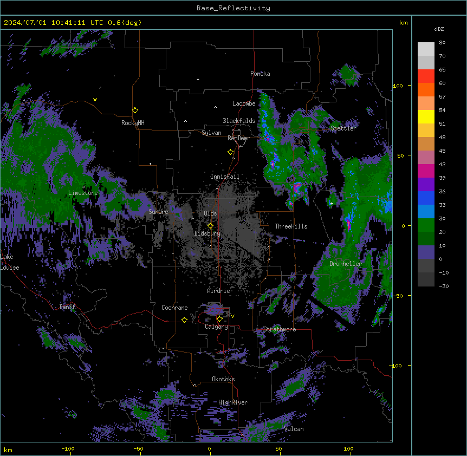Click the Strathmore town label
Image resolution: width=467 pixels, height=456 pixels.
tap(280, 329)
